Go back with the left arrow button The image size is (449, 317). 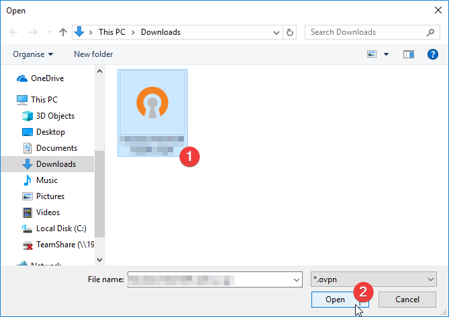pyautogui.click(x=13, y=32)
